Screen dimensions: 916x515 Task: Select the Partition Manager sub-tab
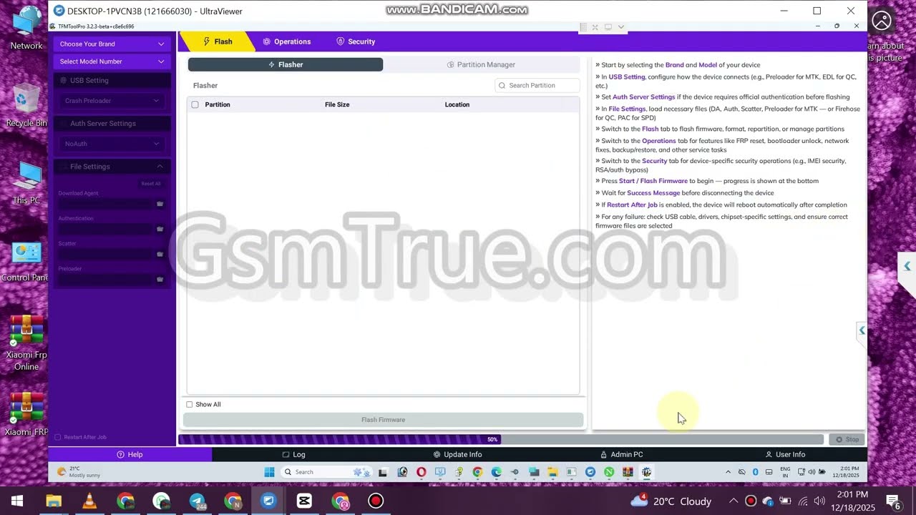(481, 64)
